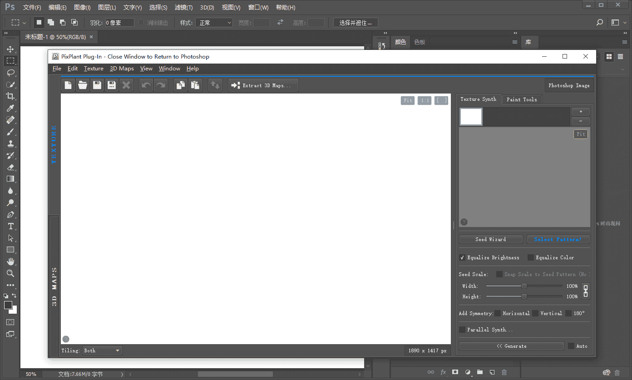Enable the Equalize Color checkbox
Image resolution: width=632 pixels, height=380 pixels.
tap(530, 257)
